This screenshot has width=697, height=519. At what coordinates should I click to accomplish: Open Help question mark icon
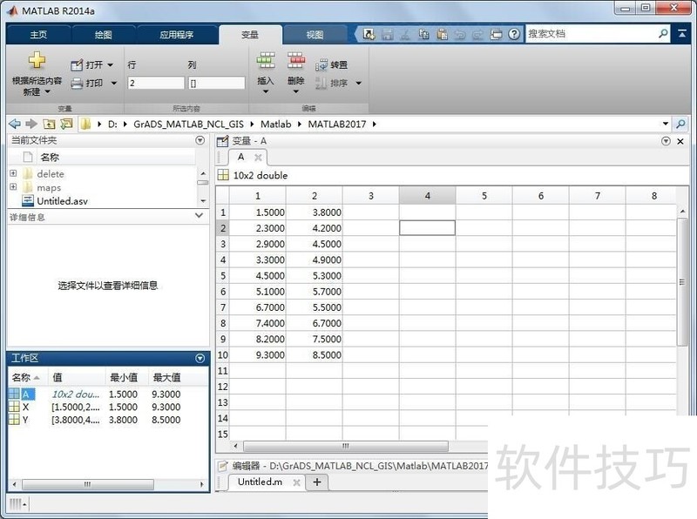pyautogui.click(x=514, y=34)
